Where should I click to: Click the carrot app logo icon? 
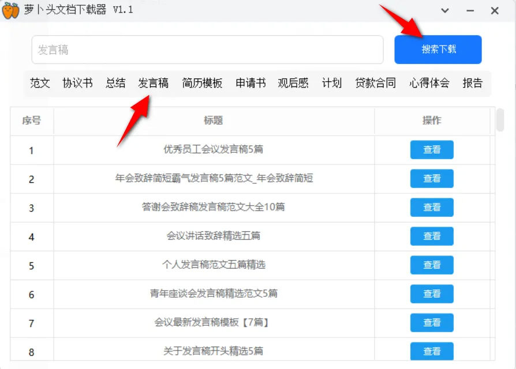coord(11,11)
